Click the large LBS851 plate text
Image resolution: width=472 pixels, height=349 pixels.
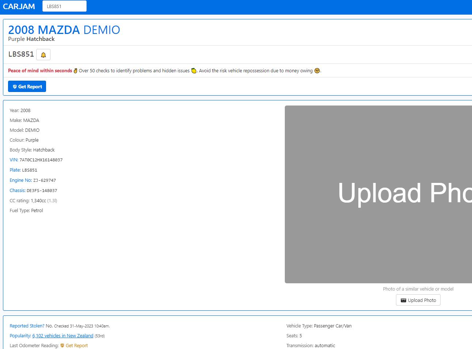[21, 54]
